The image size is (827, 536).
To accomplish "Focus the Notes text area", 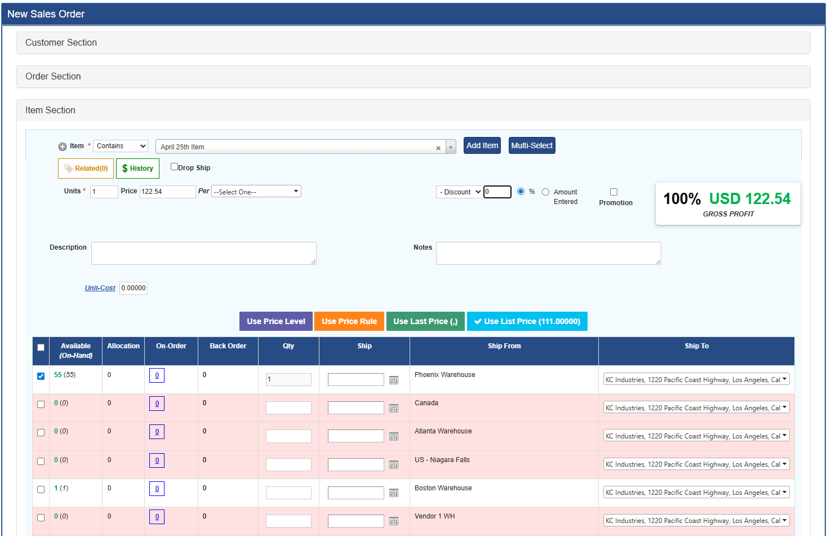I will (549, 254).
